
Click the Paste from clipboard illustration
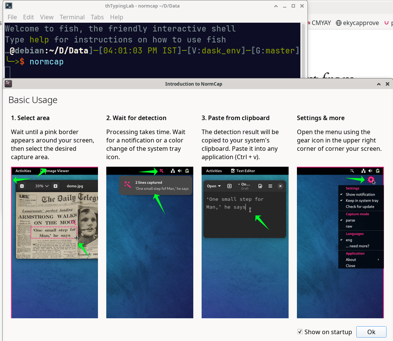[x=245, y=242]
